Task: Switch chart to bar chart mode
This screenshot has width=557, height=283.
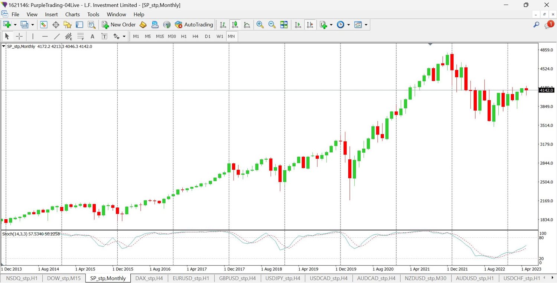Action: point(223,25)
